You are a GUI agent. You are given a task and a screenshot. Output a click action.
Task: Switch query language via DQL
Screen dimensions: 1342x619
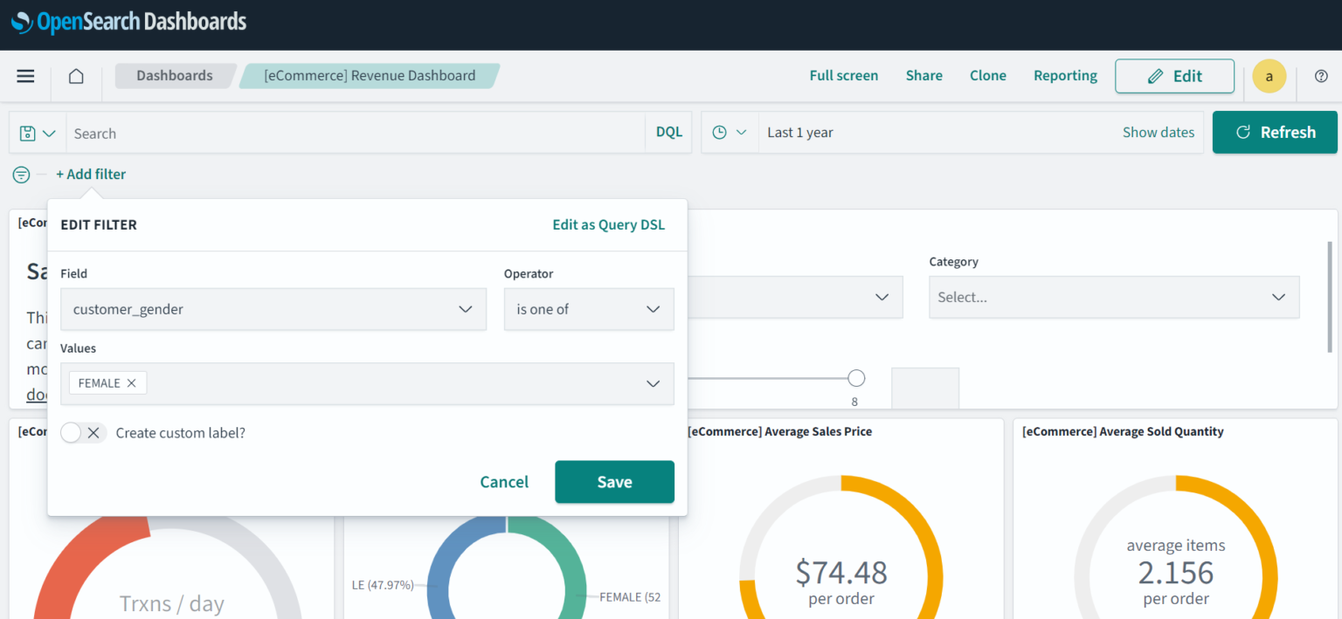click(668, 133)
